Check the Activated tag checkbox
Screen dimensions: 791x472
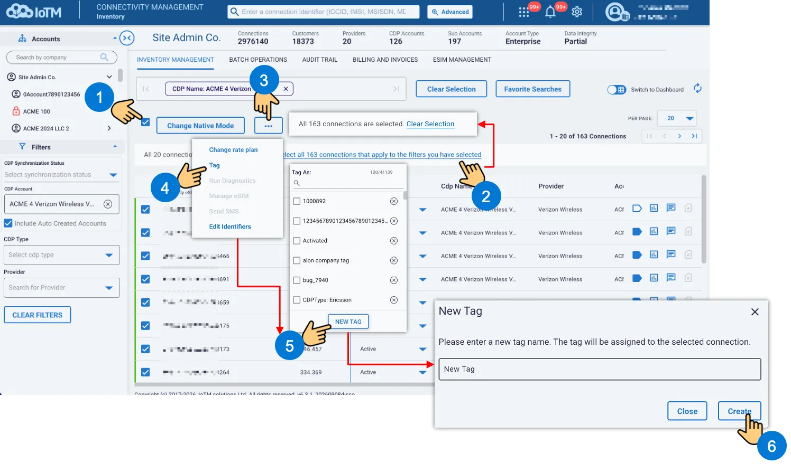[297, 241]
